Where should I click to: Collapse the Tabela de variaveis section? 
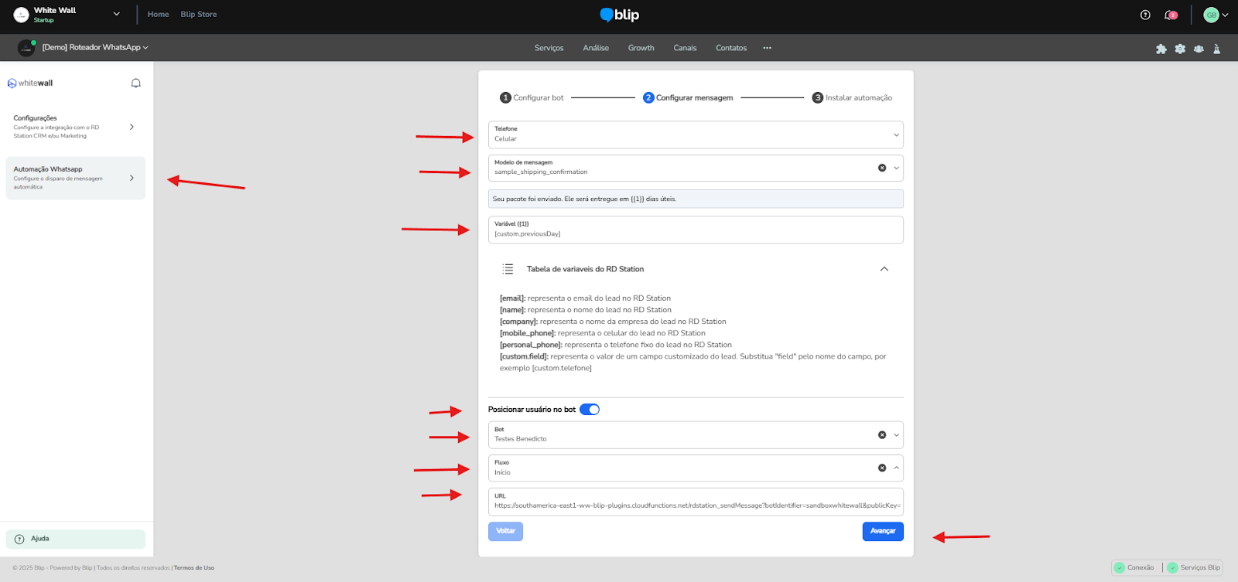884,269
